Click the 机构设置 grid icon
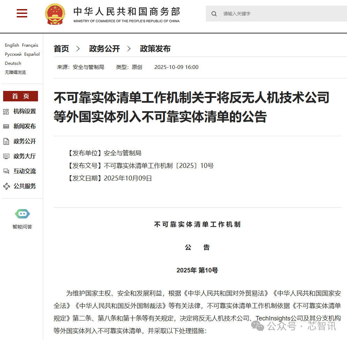The image size is (347, 340). coord(6,111)
